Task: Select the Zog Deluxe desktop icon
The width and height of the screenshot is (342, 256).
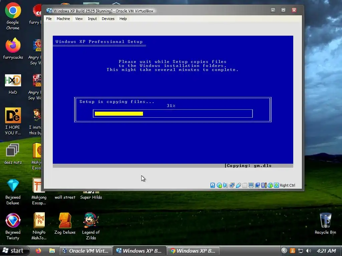Action: 65,224
